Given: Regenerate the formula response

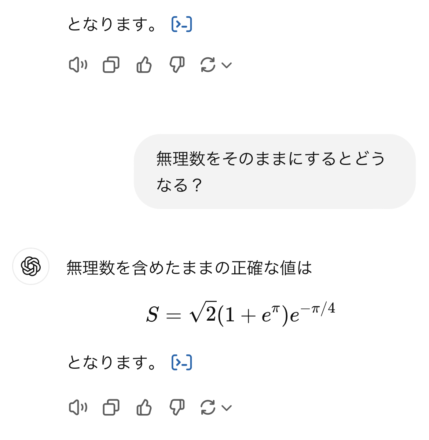Looking at the screenshot, I should 208,407.
